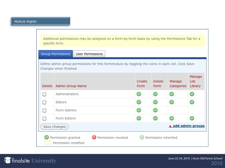Switch to the Group Permissions tab
The height and width of the screenshot is (168, 225).
tap(56, 54)
